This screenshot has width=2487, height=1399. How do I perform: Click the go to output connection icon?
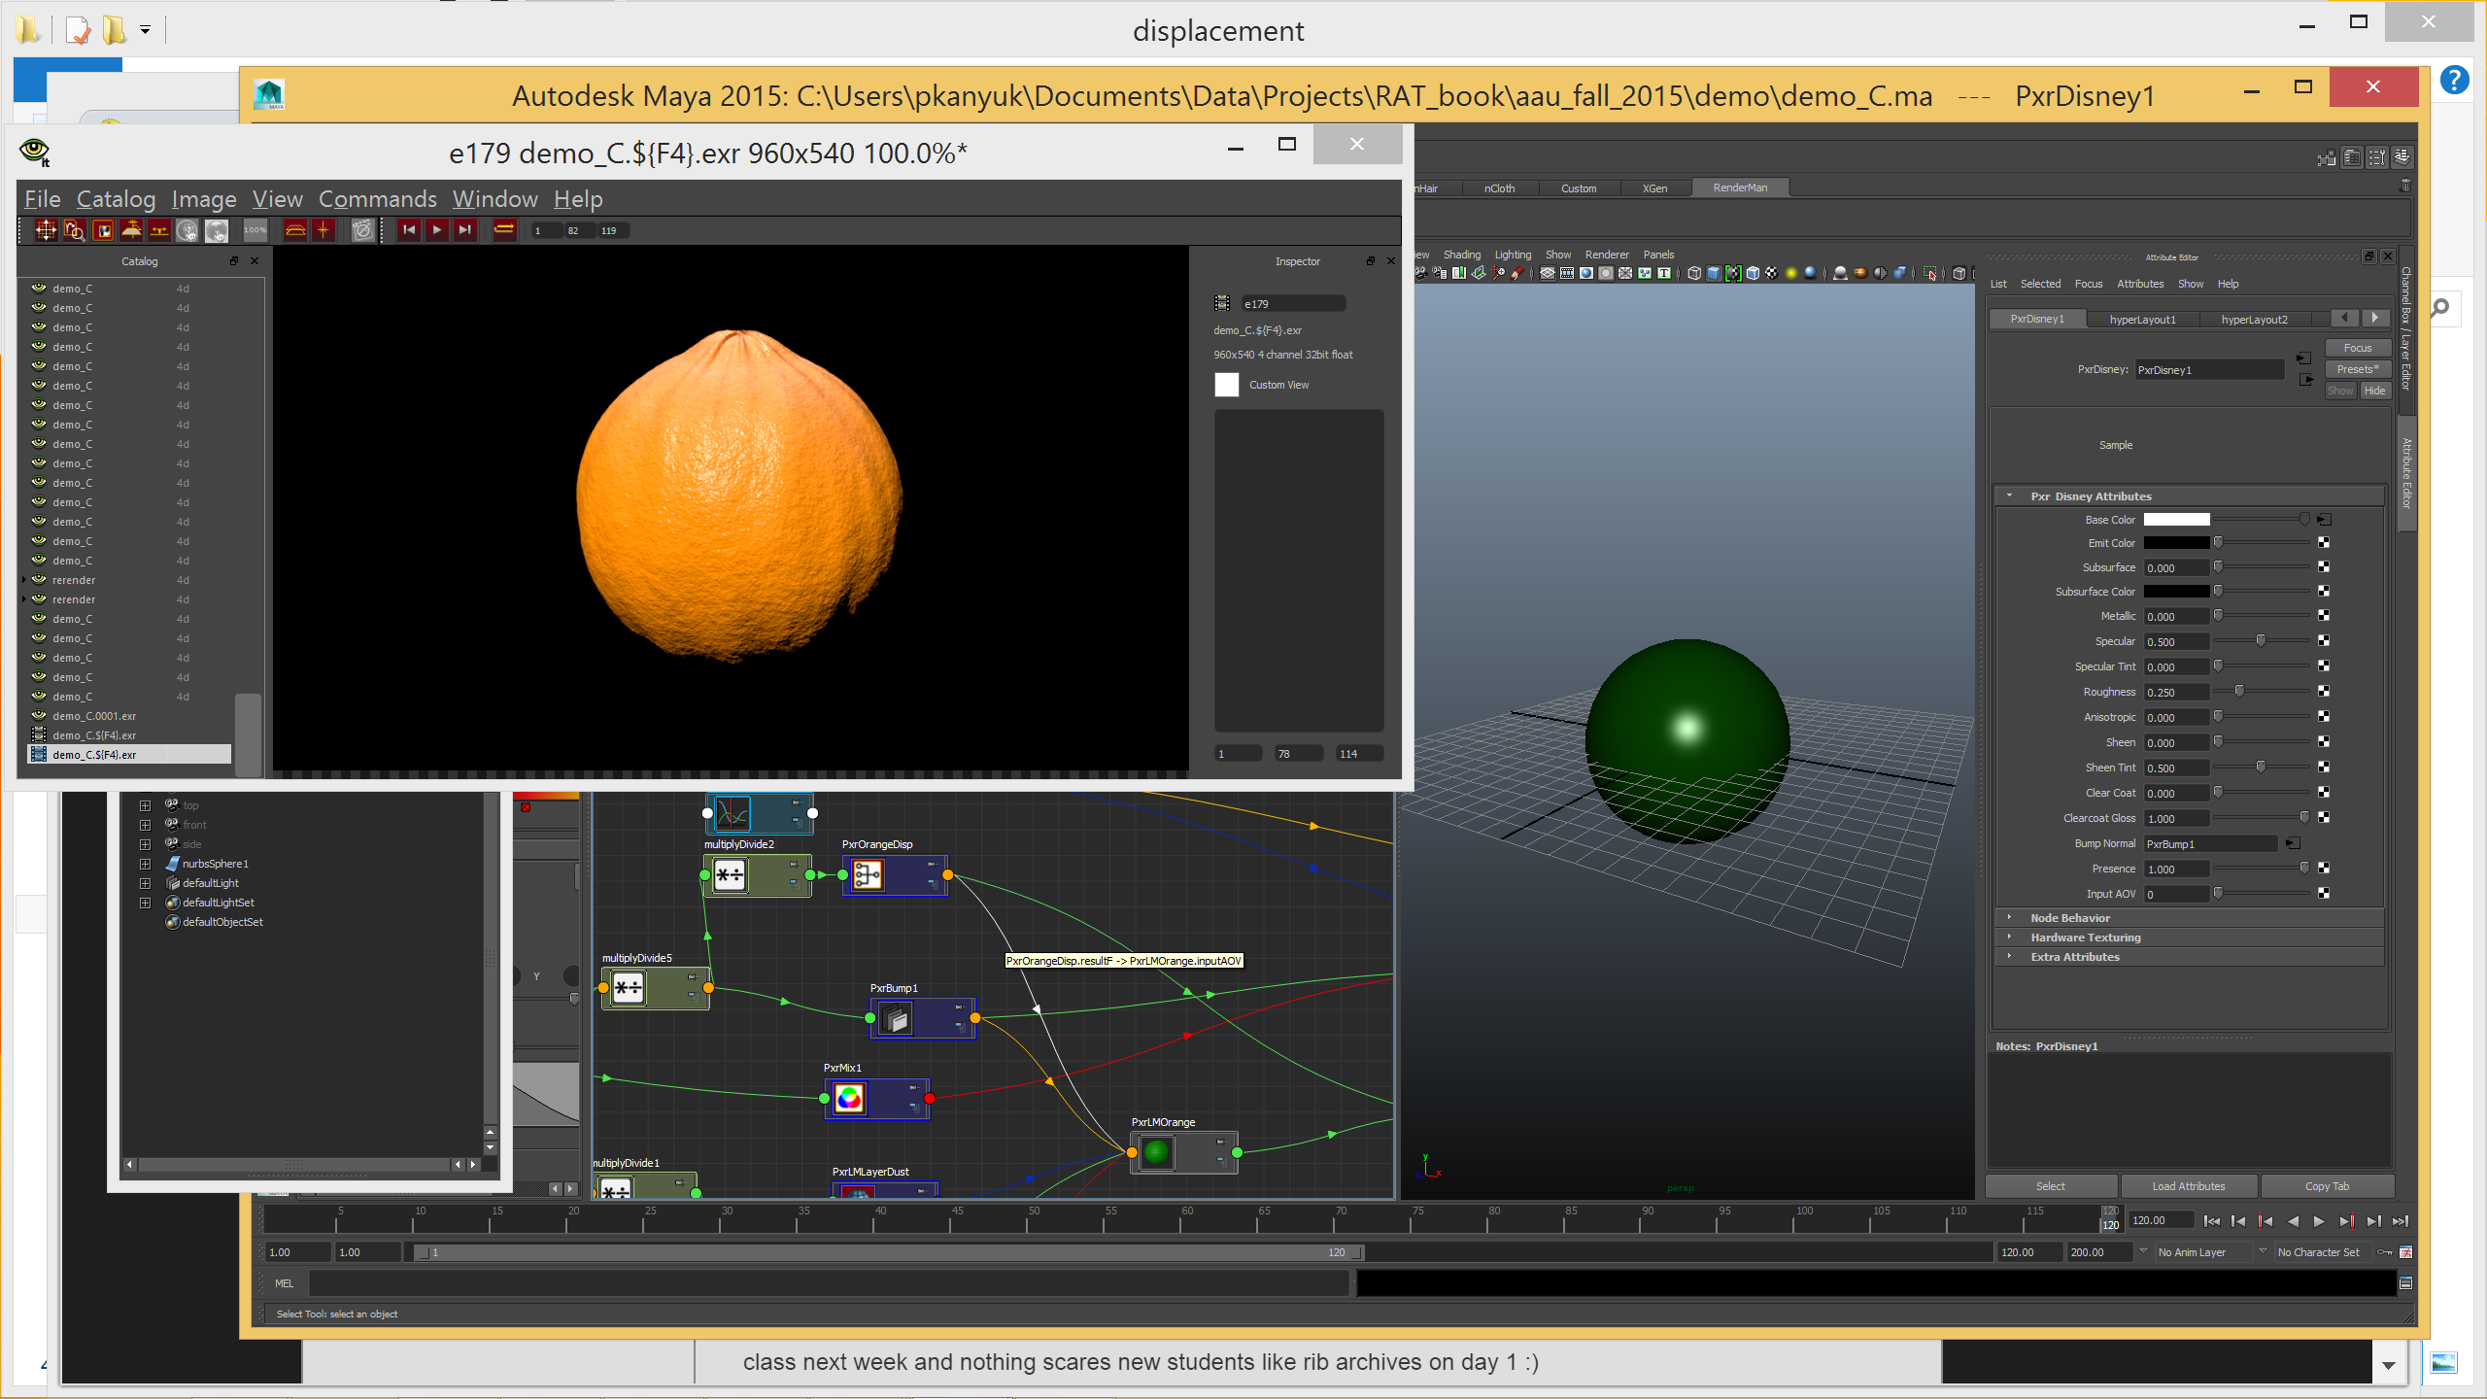click(2306, 380)
